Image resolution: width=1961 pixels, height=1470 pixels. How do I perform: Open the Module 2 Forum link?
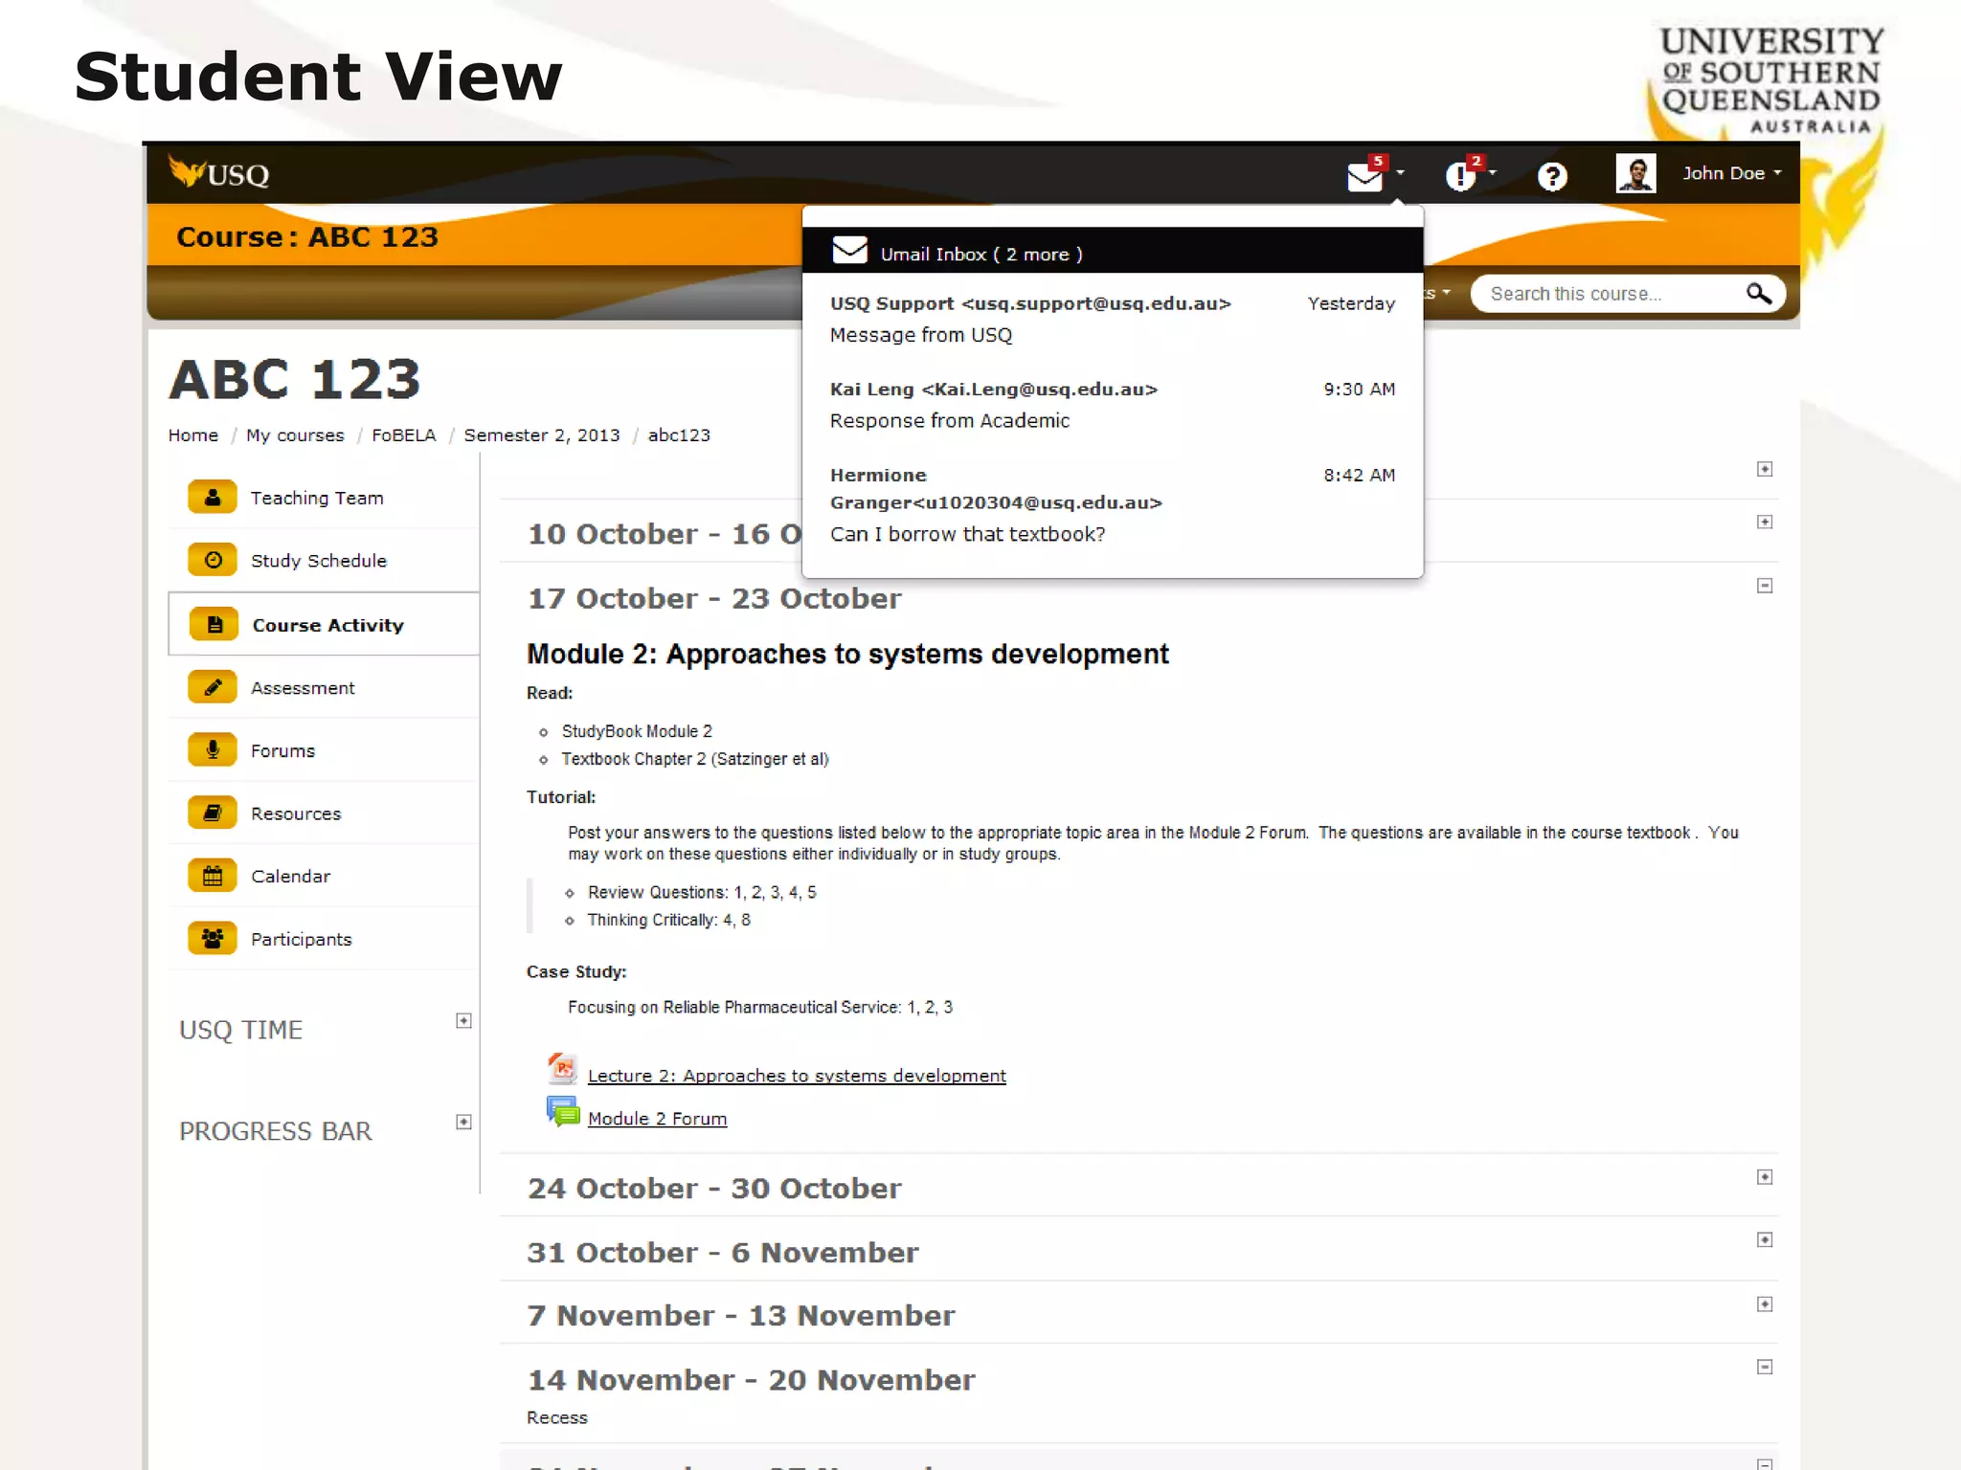tap(657, 1119)
